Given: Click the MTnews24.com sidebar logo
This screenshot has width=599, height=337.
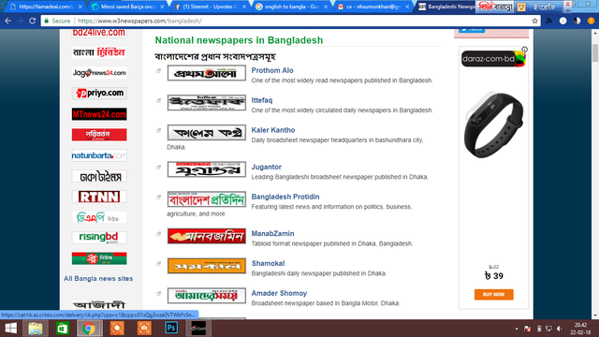Looking at the screenshot, I should (99, 114).
